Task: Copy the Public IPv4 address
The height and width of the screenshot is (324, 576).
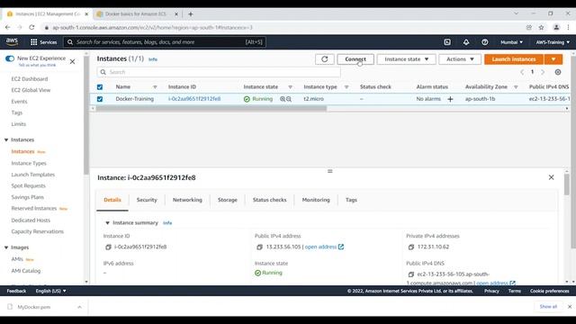Action: [x=259, y=247]
